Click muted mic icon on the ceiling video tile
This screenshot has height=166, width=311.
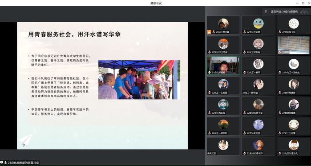[280, 52]
